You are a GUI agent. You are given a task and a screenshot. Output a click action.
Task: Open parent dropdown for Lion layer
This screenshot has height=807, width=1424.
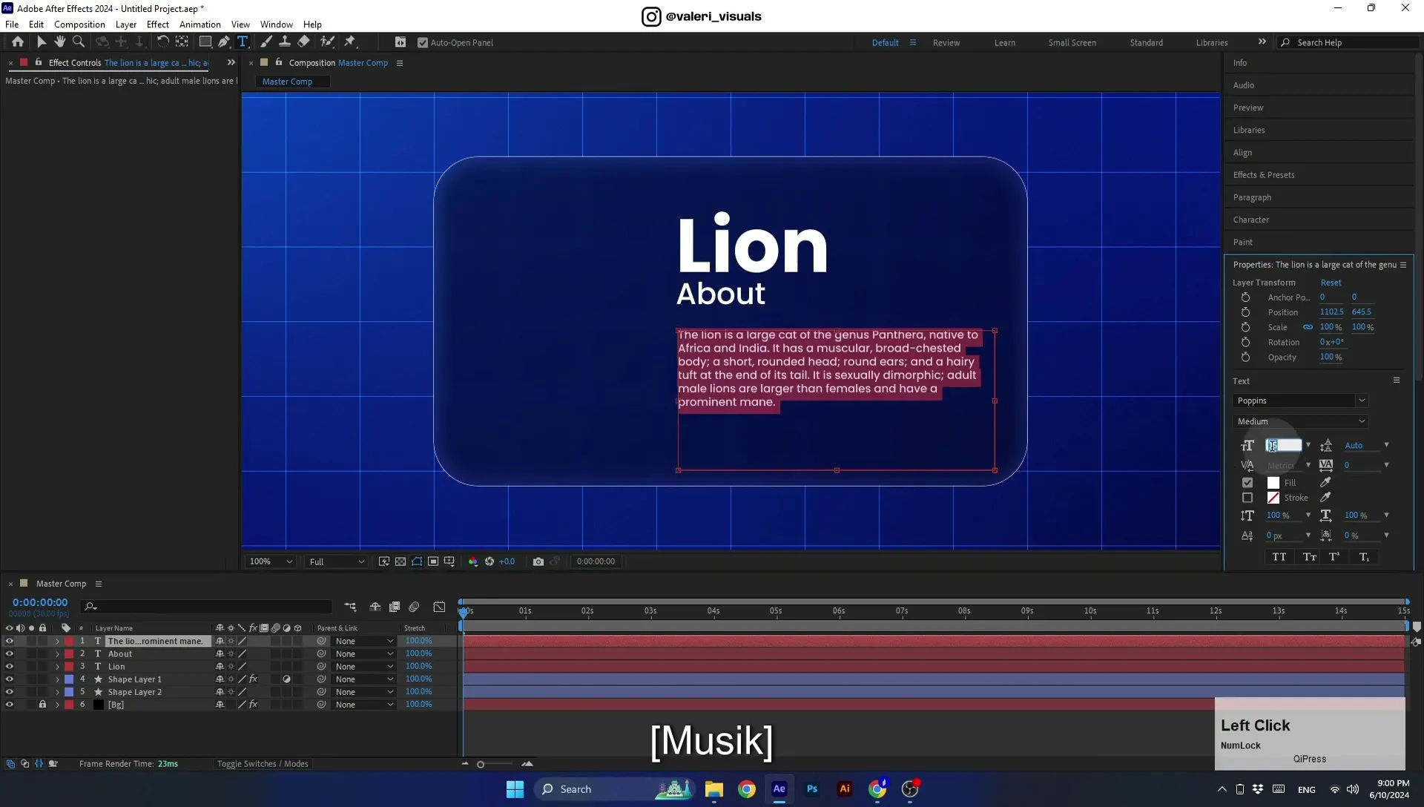(363, 667)
